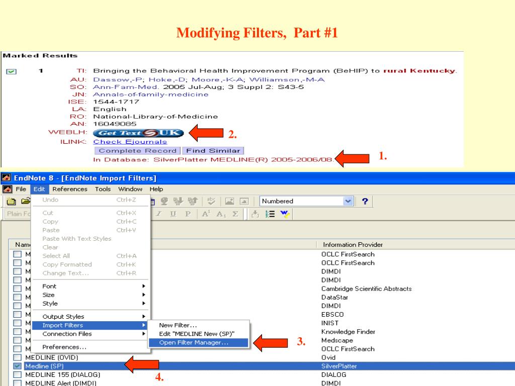Follow the Check Ejournals link
Screen dimensions: 515x386
pyautogui.click(x=130, y=142)
